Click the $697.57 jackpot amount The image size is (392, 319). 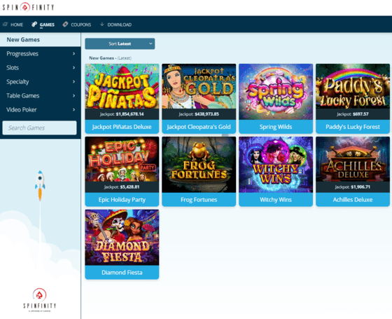(360, 114)
